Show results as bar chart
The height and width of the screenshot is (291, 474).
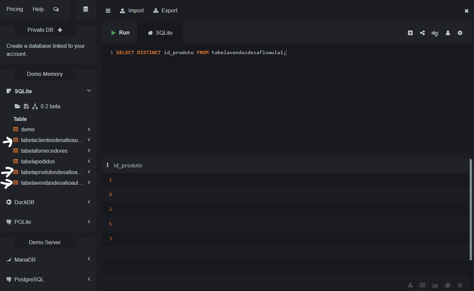[x=435, y=285]
